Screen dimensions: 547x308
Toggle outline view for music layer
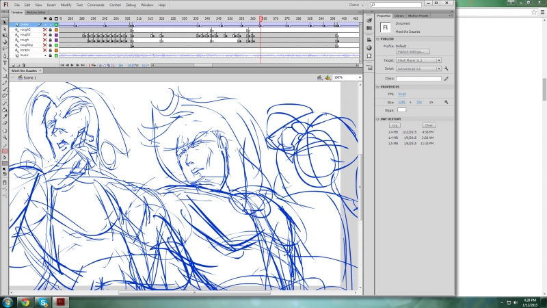57,55
